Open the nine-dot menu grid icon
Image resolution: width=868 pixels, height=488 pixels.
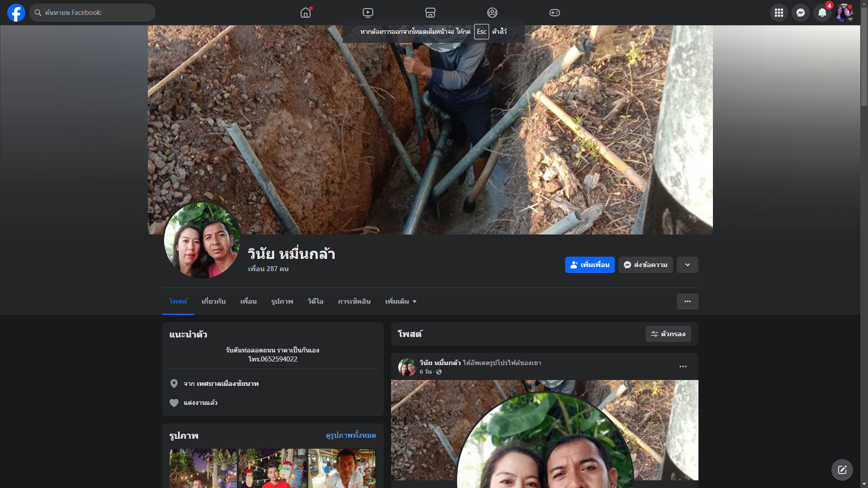pos(778,13)
